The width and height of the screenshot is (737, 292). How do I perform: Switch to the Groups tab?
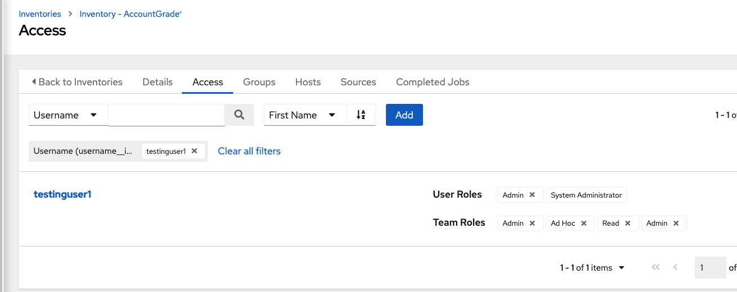click(259, 82)
